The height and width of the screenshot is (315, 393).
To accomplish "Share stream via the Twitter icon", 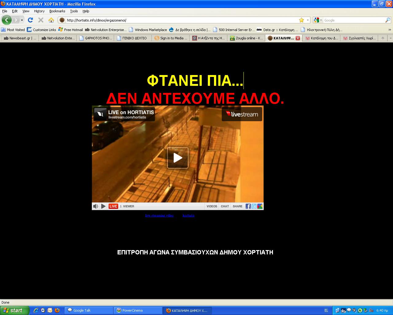I will pos(254,206).
